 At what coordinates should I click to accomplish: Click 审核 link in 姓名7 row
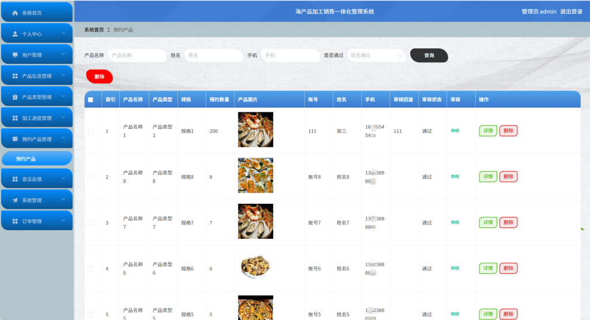(455, 223)
